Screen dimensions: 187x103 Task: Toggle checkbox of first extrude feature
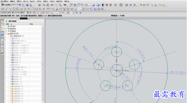click(11, 38)
